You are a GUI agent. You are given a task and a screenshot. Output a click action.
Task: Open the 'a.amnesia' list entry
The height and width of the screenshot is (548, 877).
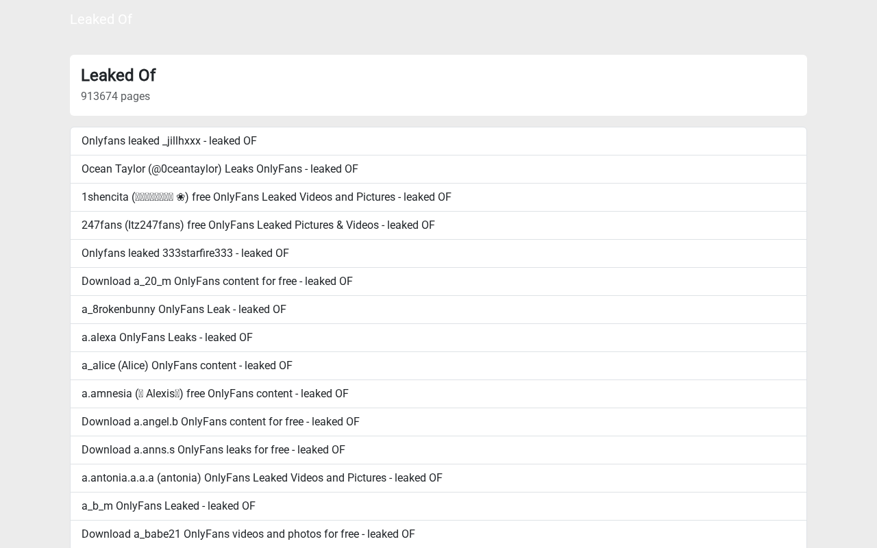point(438,394)
